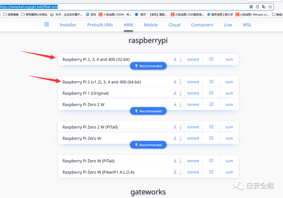Click torrent link for Raspberry Pi Zero W
The height and width of the screenshot is (198, 283).
193,138
